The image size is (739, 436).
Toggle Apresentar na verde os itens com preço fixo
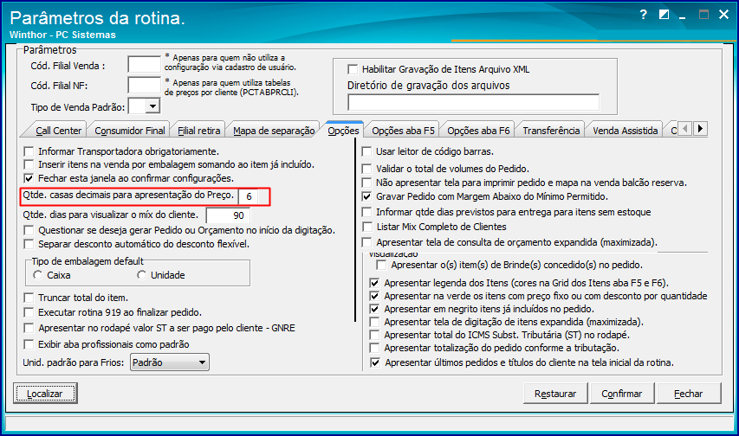374,296
